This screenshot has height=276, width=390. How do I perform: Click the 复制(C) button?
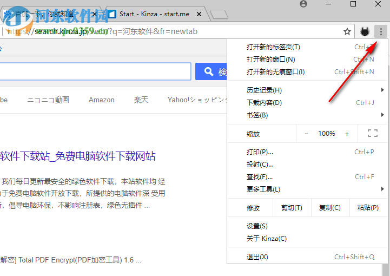[330, 208]
